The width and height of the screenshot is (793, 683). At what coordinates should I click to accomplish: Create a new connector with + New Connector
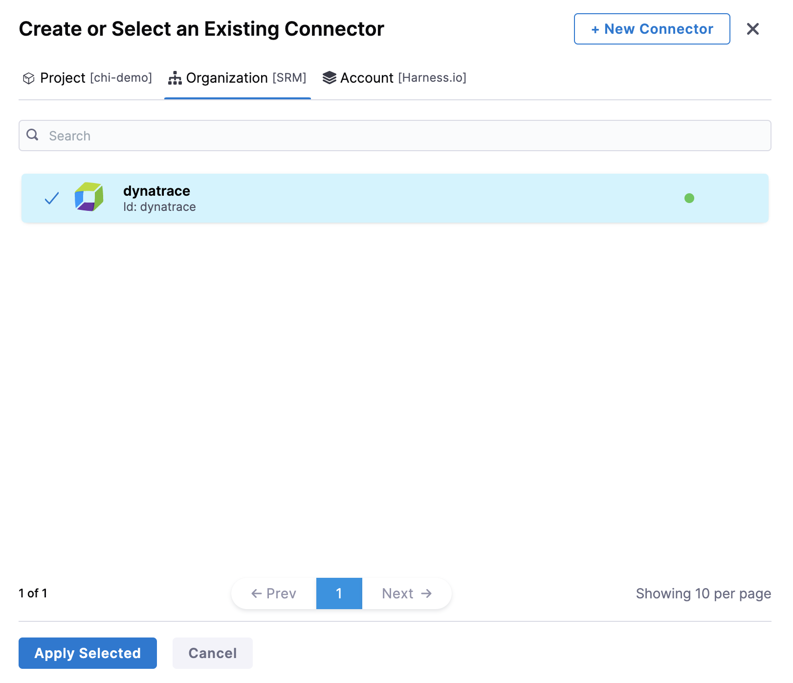pos(652,29)
